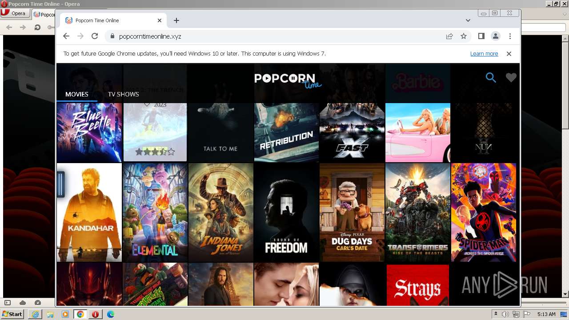
Task: Open the volume control in the tray
Action: click(x=506, y=314)
